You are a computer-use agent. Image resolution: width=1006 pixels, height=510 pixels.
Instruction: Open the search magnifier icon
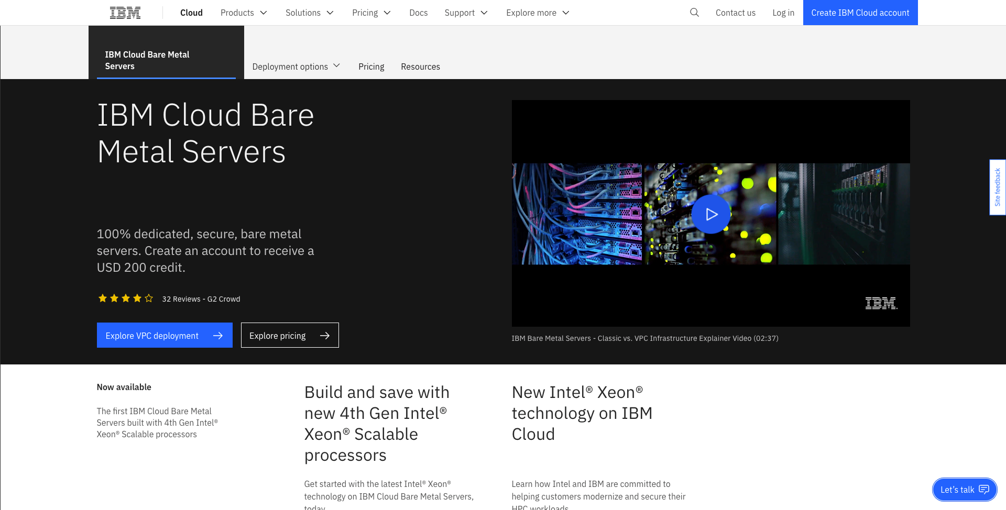694,13
